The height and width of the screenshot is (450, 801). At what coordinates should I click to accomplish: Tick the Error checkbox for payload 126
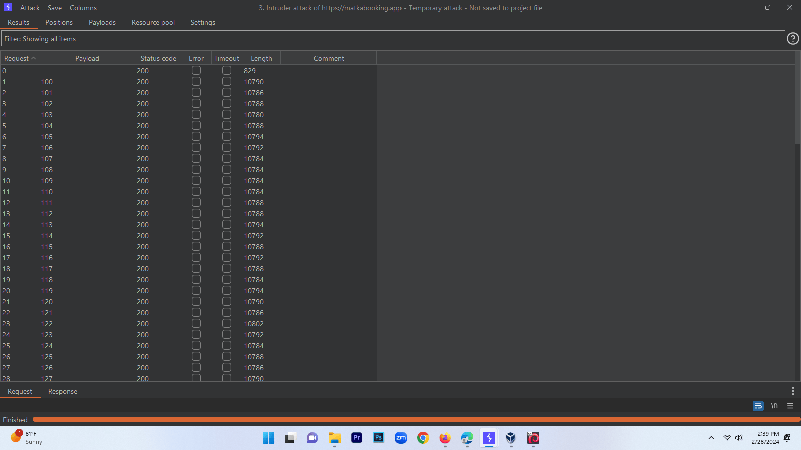(x=196, y=367)
